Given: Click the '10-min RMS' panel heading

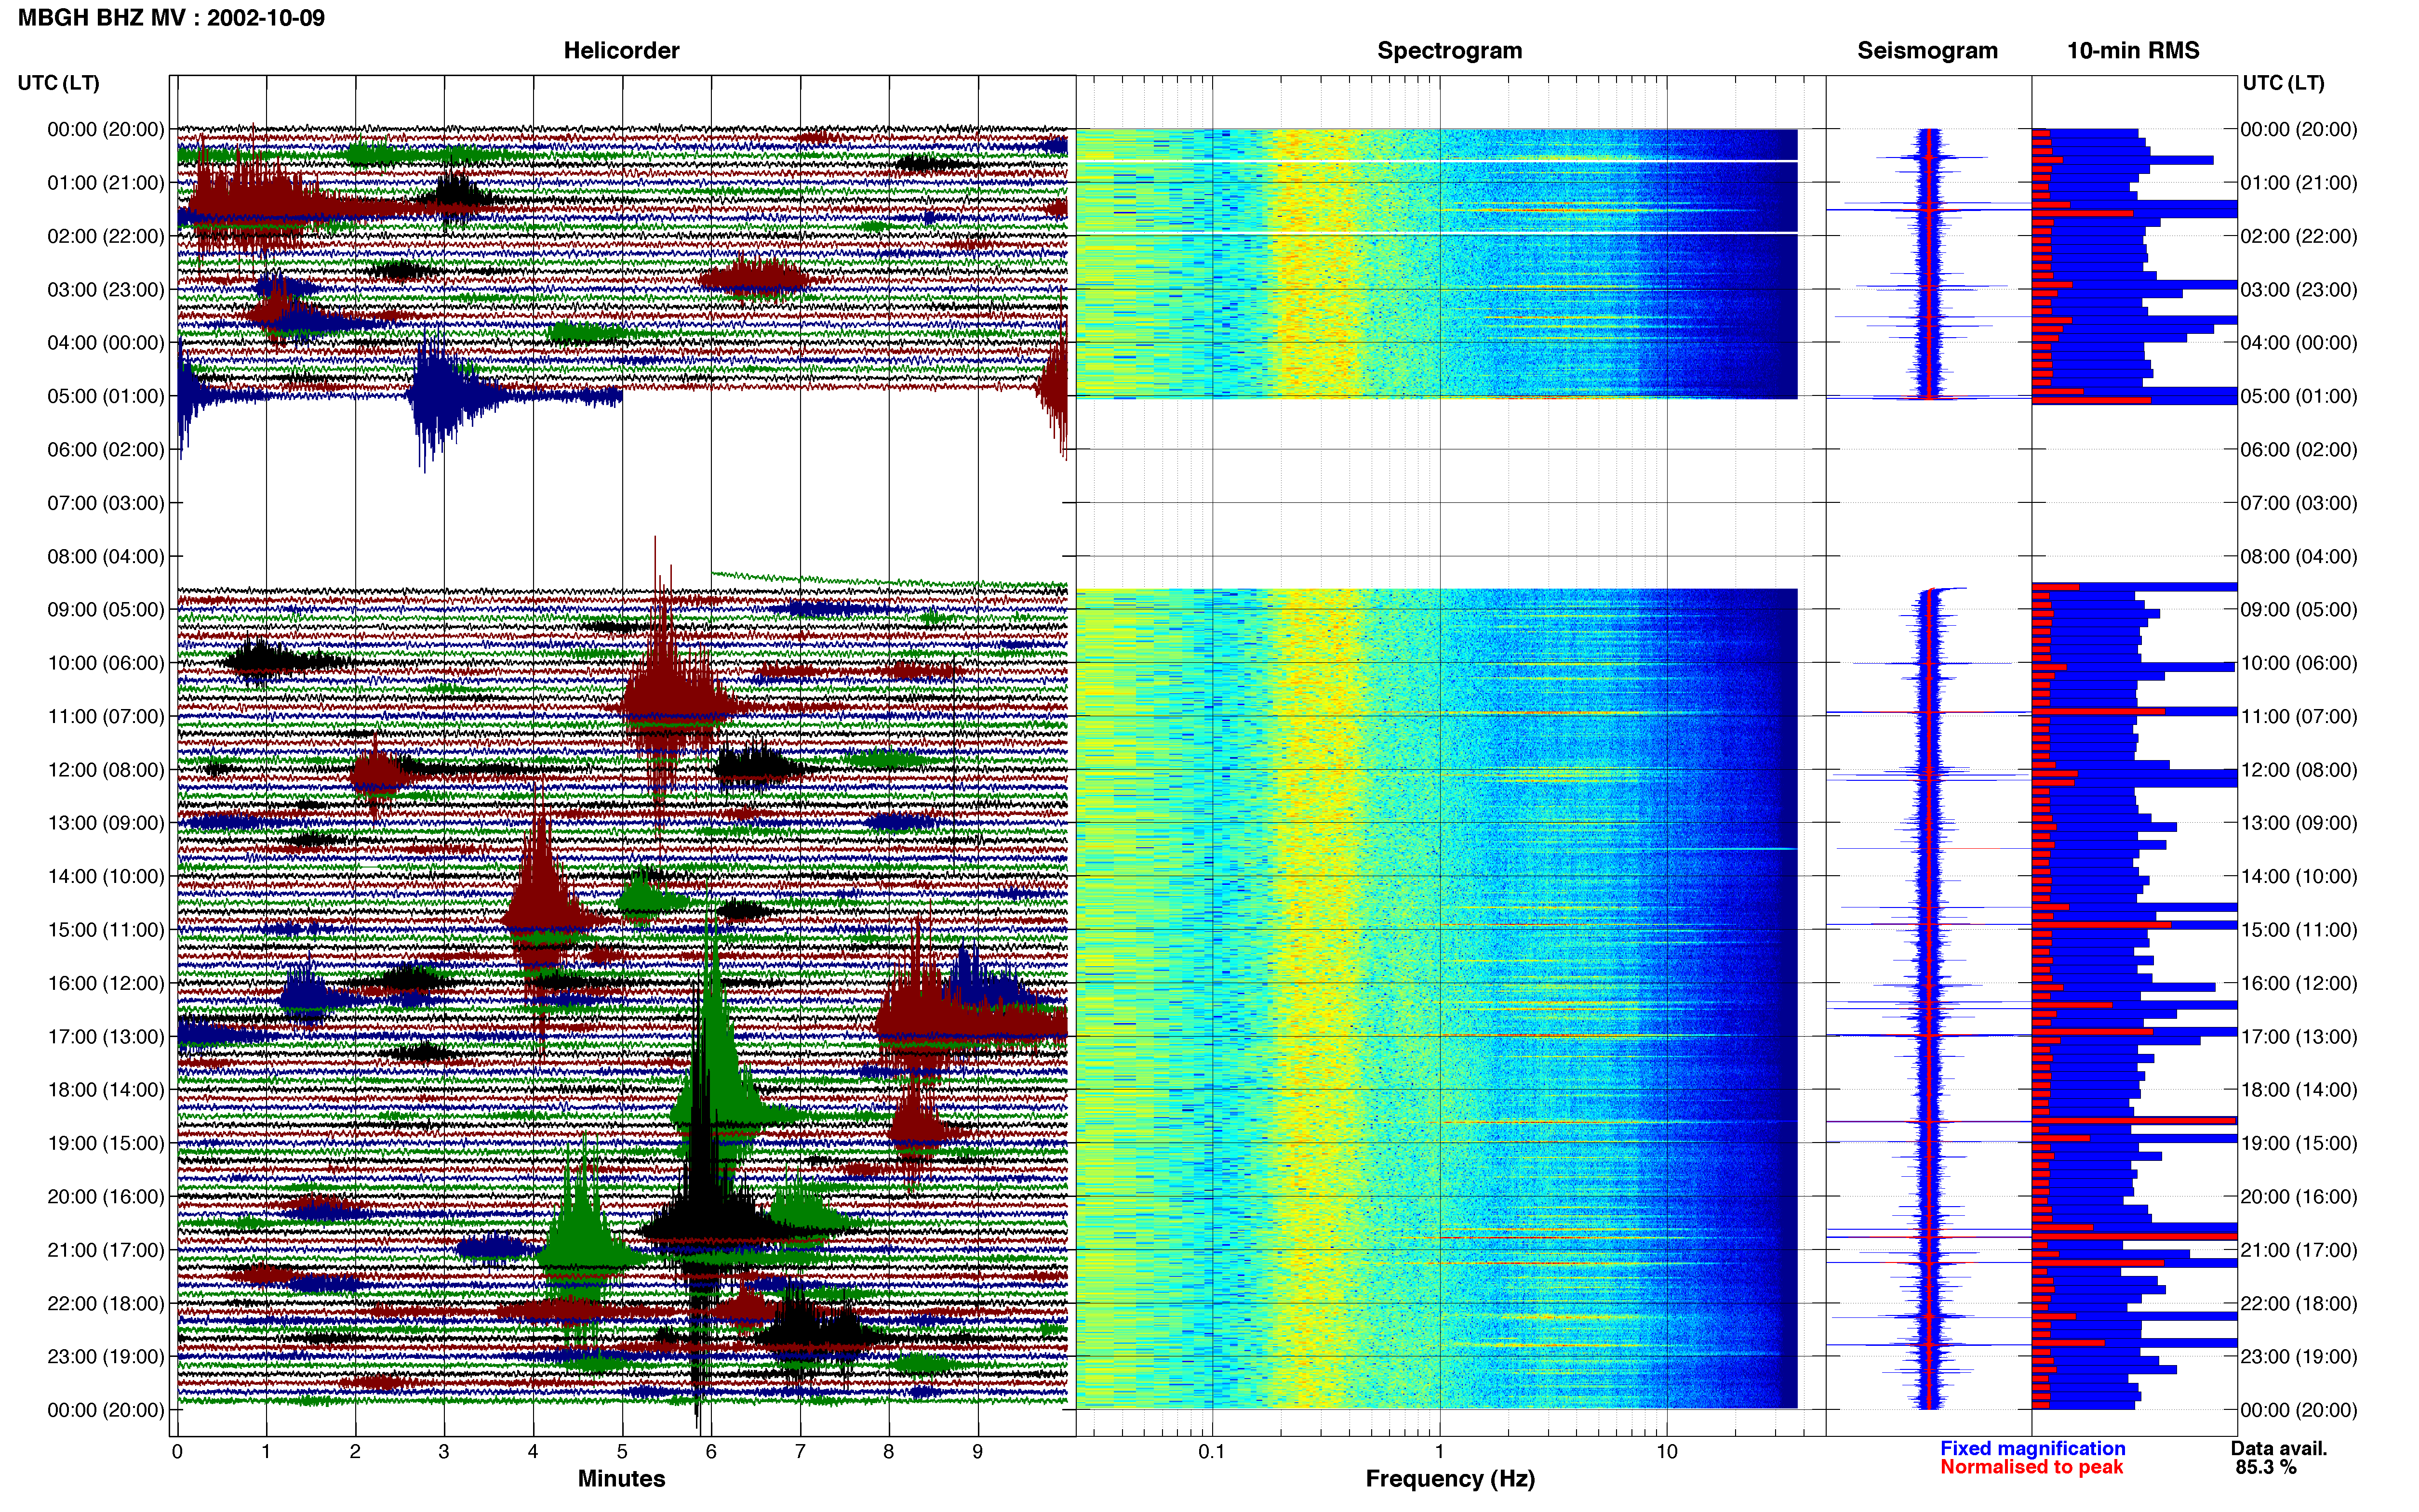Looking at the screenshot, I should point(2133,51).
